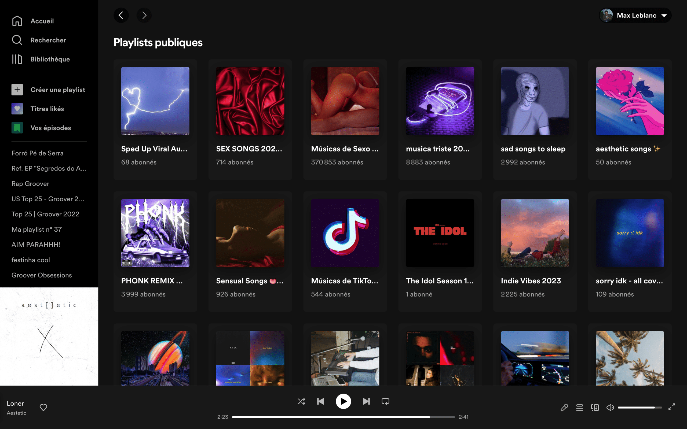Image resolution: width=687 pixels, height=429 pixels.
Task: Open Ref. EP "Segredos do A..." playlist
Action: [x=49, y=168]
